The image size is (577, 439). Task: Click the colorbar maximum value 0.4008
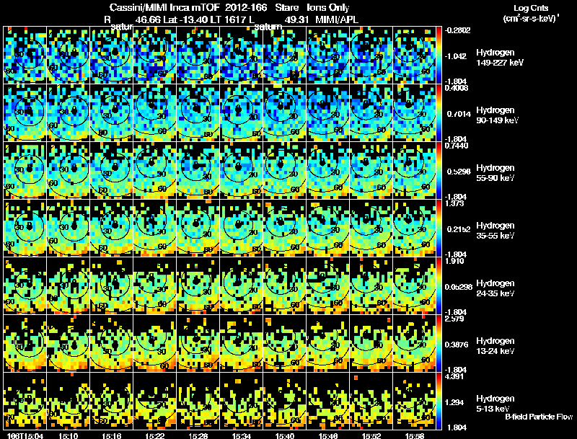(x=457, y=88)
